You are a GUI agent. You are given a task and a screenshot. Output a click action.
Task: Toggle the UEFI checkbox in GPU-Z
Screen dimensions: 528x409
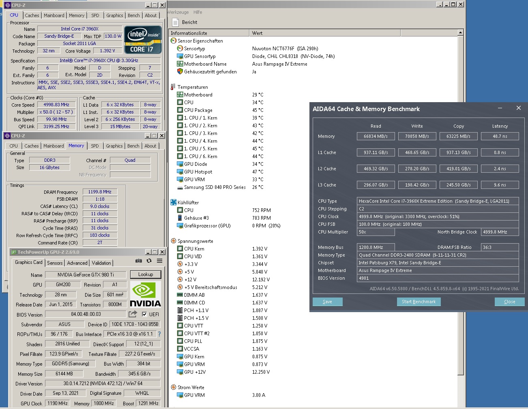pos(144,314)
